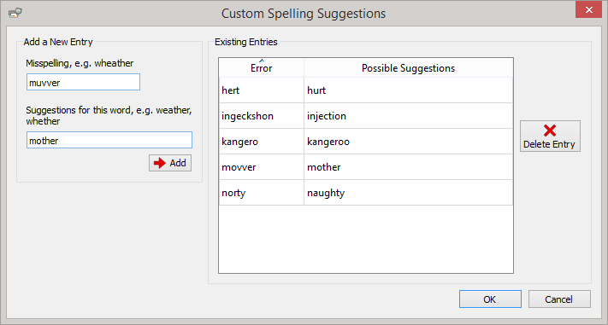Sort by the Error column header
This screenshot has width=608, height=325.
click(262, 67)
